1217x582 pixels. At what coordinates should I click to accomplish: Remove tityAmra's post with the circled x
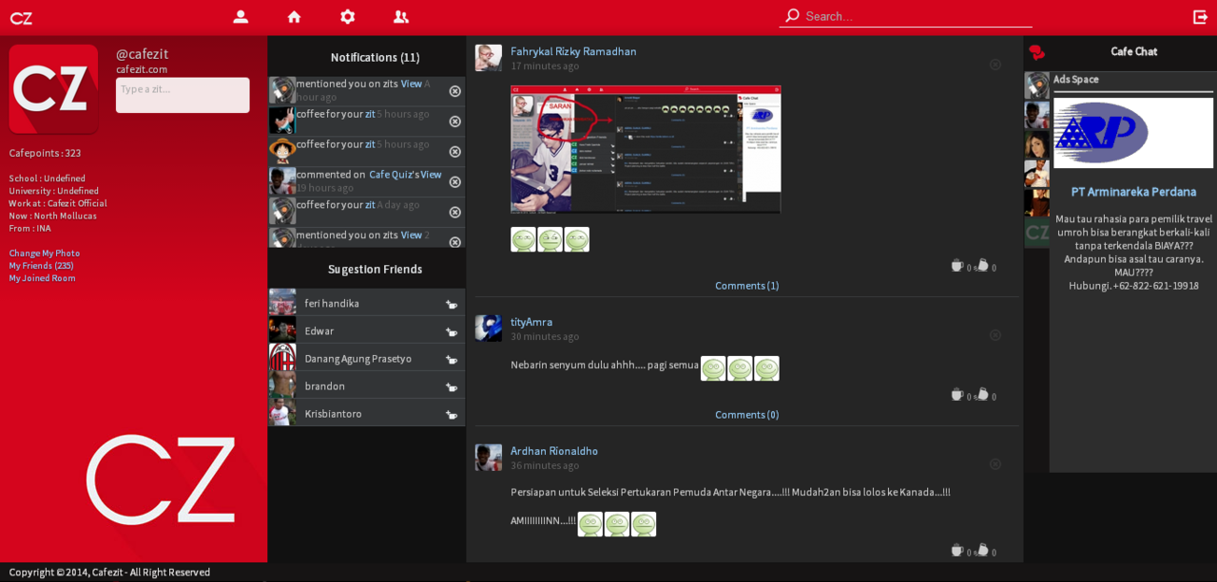[995, 335]
